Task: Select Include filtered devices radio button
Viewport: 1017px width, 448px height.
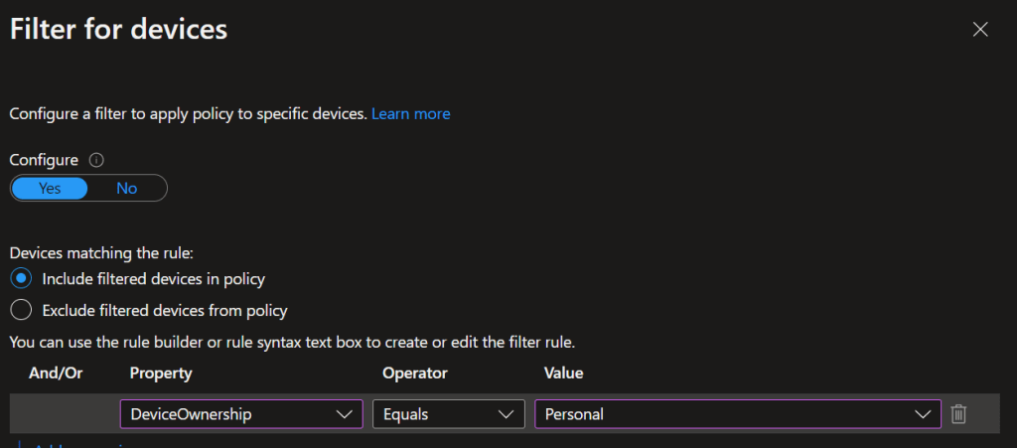Action: coord(21,279)
